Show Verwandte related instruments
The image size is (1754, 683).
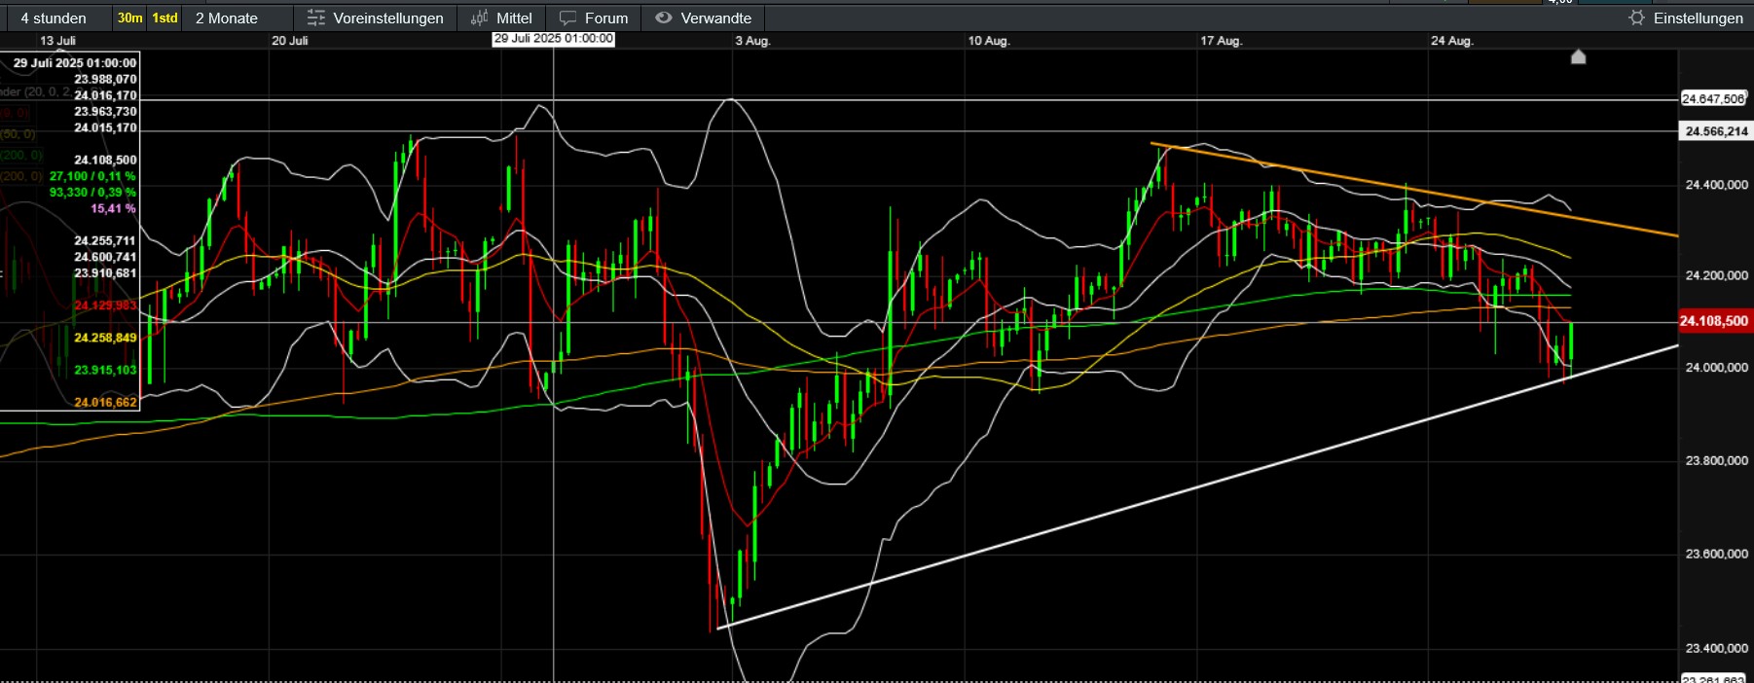703,18
